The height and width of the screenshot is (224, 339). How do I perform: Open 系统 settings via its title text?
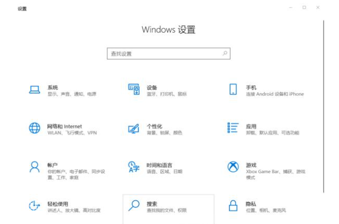tap(52, 87)
